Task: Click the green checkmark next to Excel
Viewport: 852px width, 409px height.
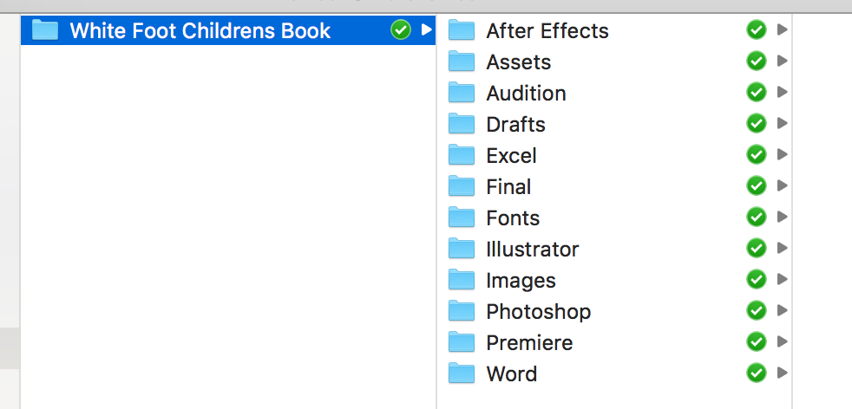Action: coord(756,154)
